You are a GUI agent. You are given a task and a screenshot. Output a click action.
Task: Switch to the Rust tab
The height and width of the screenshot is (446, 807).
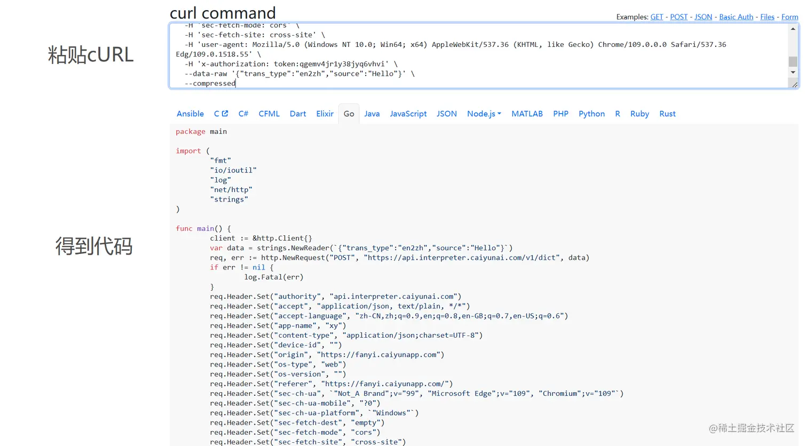(x=667, y=114)
